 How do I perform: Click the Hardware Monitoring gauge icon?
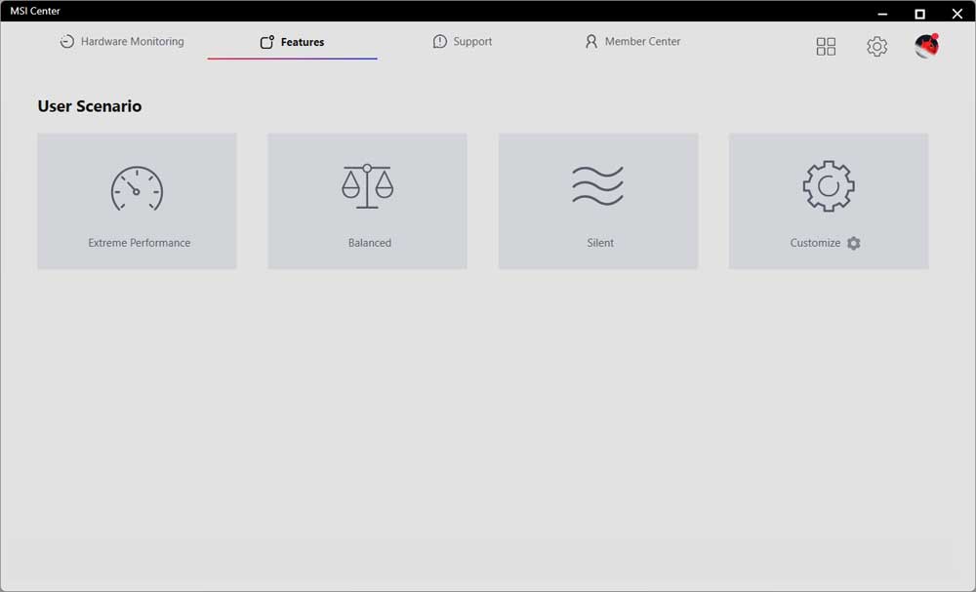(x=66, y=42)
